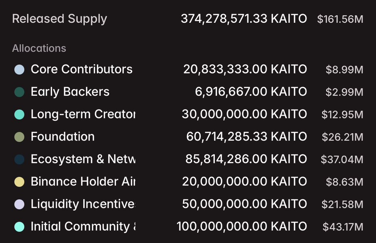Screen dimensions: 376x243
Task: Click the 85,814,286.00 KAITO ecosystem amount
Action: (246, 159)
